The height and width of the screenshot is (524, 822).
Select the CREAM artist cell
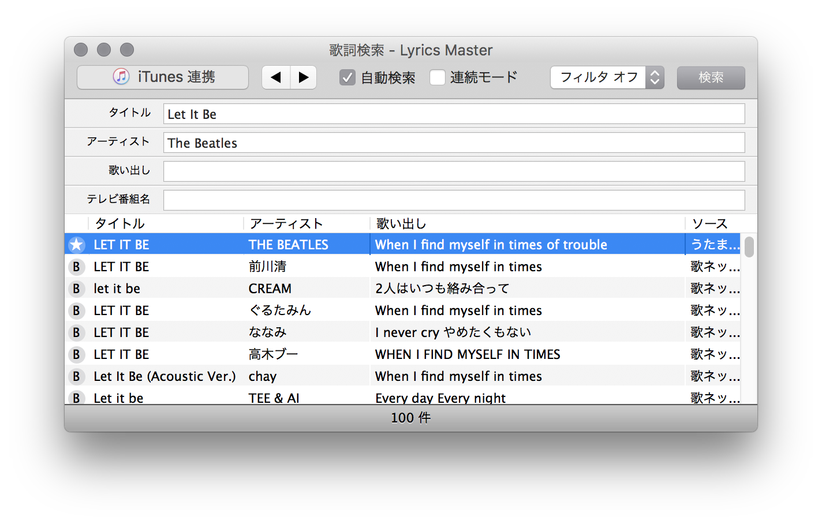(x=270, y=289)
